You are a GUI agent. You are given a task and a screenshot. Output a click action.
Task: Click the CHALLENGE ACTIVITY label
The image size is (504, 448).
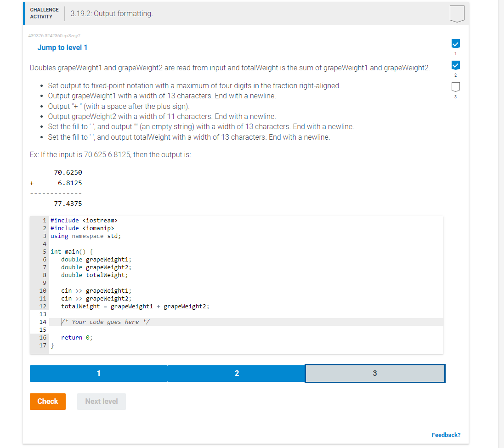[45, 13]
